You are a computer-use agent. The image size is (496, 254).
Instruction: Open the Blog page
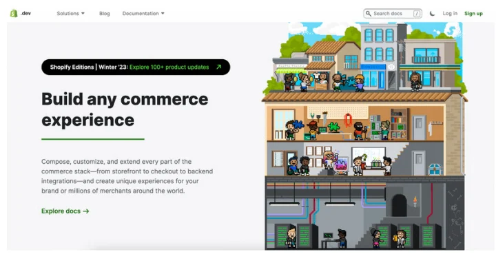(x=105, y=14)
